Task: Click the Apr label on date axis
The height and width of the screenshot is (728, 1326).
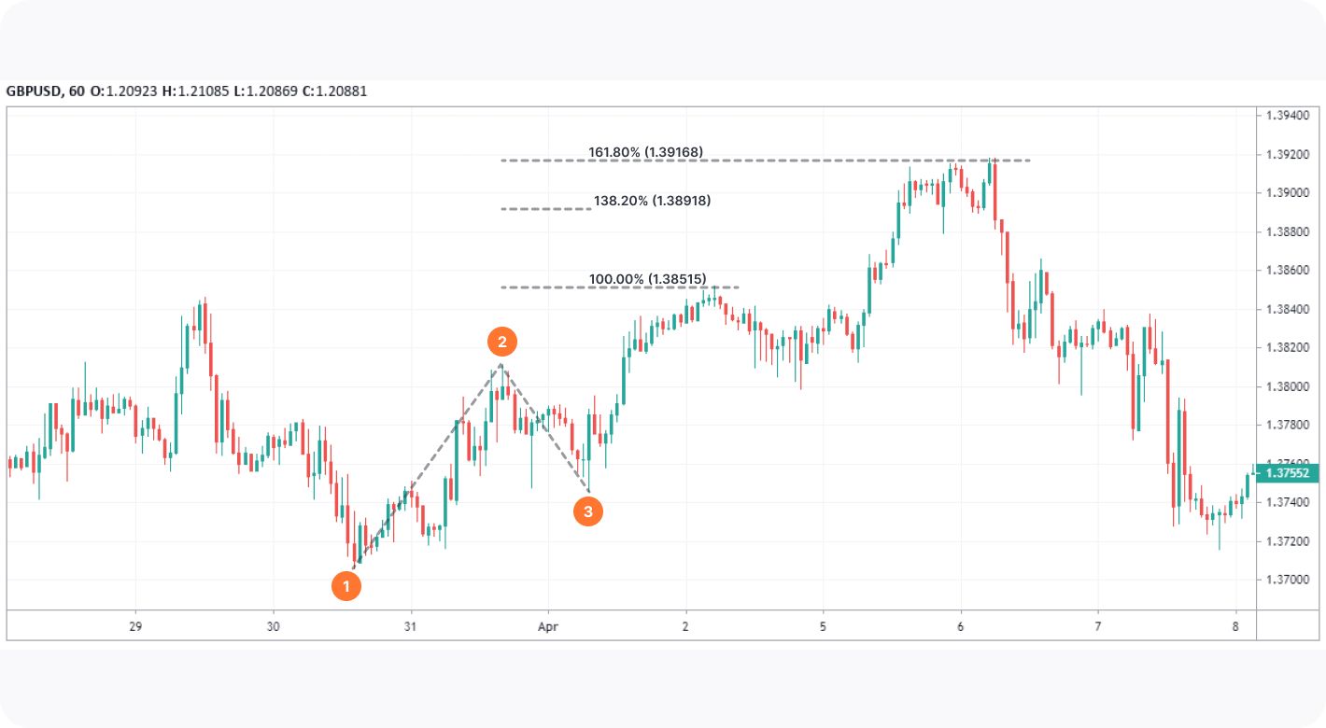Action: 548,625
